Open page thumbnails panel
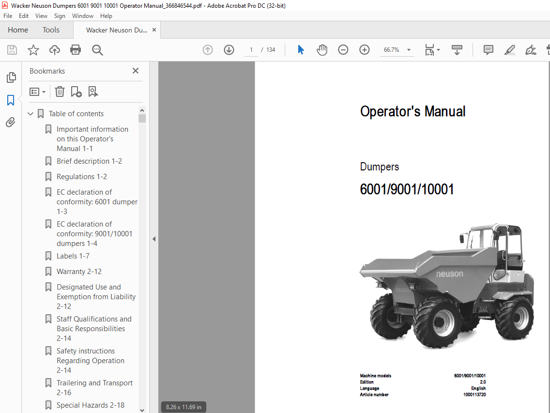Screen dimensions: 550x413 pyautogui.click(x=11, y=77)
